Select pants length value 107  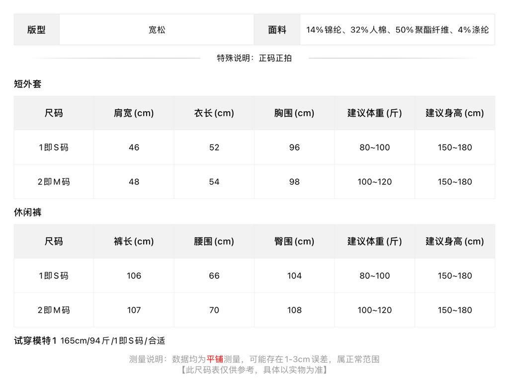[134, 310]
